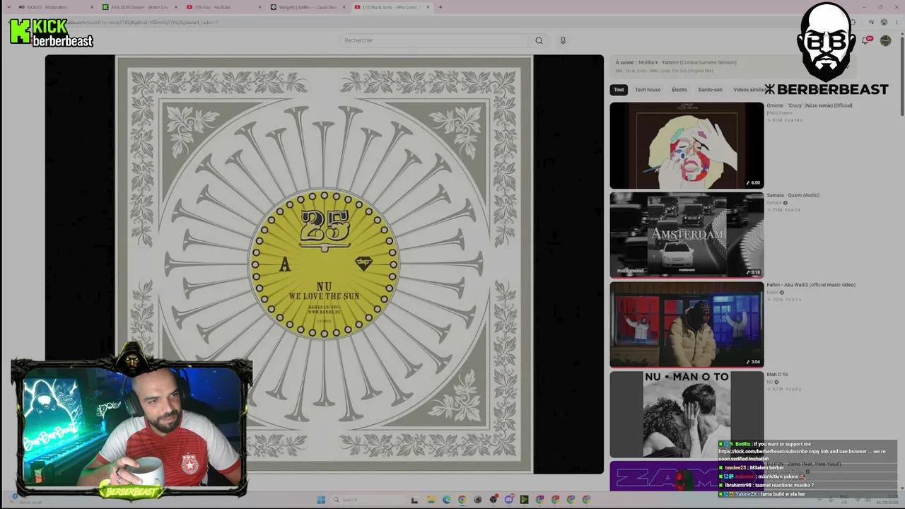Open the Fallen - Abu Wadi2 title link
This screenshot has width=905, height=509.
[811, 285]
